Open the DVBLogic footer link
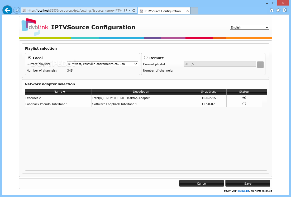This screenshot has width=291, height=197. click(244, 191)
